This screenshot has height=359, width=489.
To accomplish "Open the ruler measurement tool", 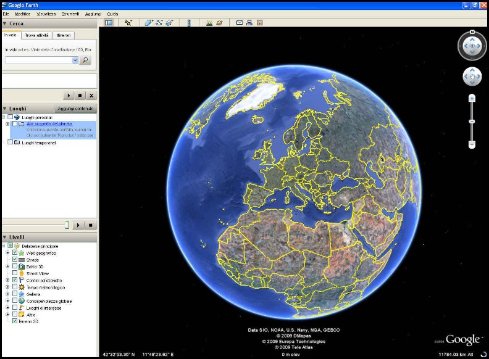I will click(x=189, y=22).
